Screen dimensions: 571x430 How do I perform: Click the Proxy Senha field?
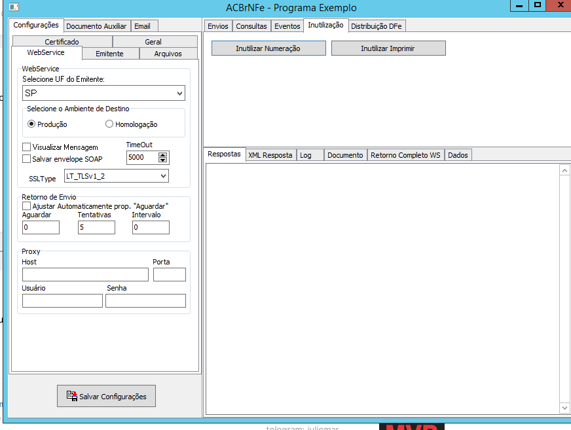pyautogui.click(x=145, y=301)
